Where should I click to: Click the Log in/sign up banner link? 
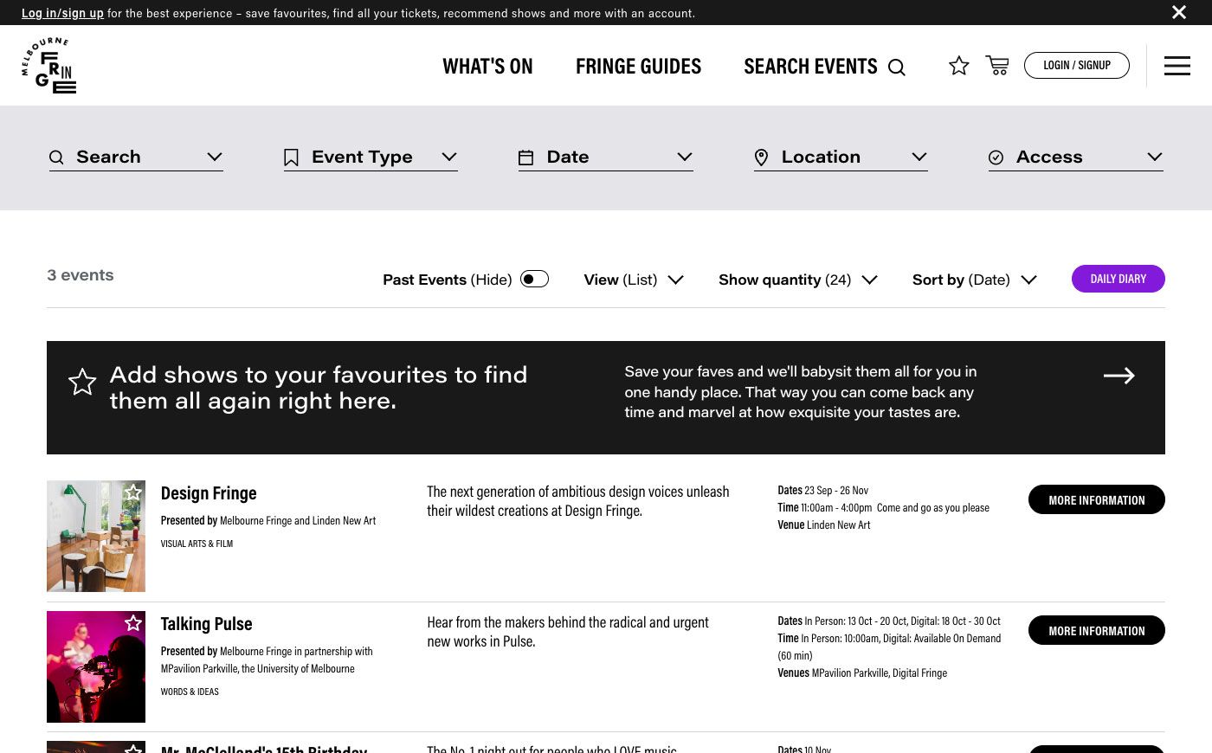point(62,13)
